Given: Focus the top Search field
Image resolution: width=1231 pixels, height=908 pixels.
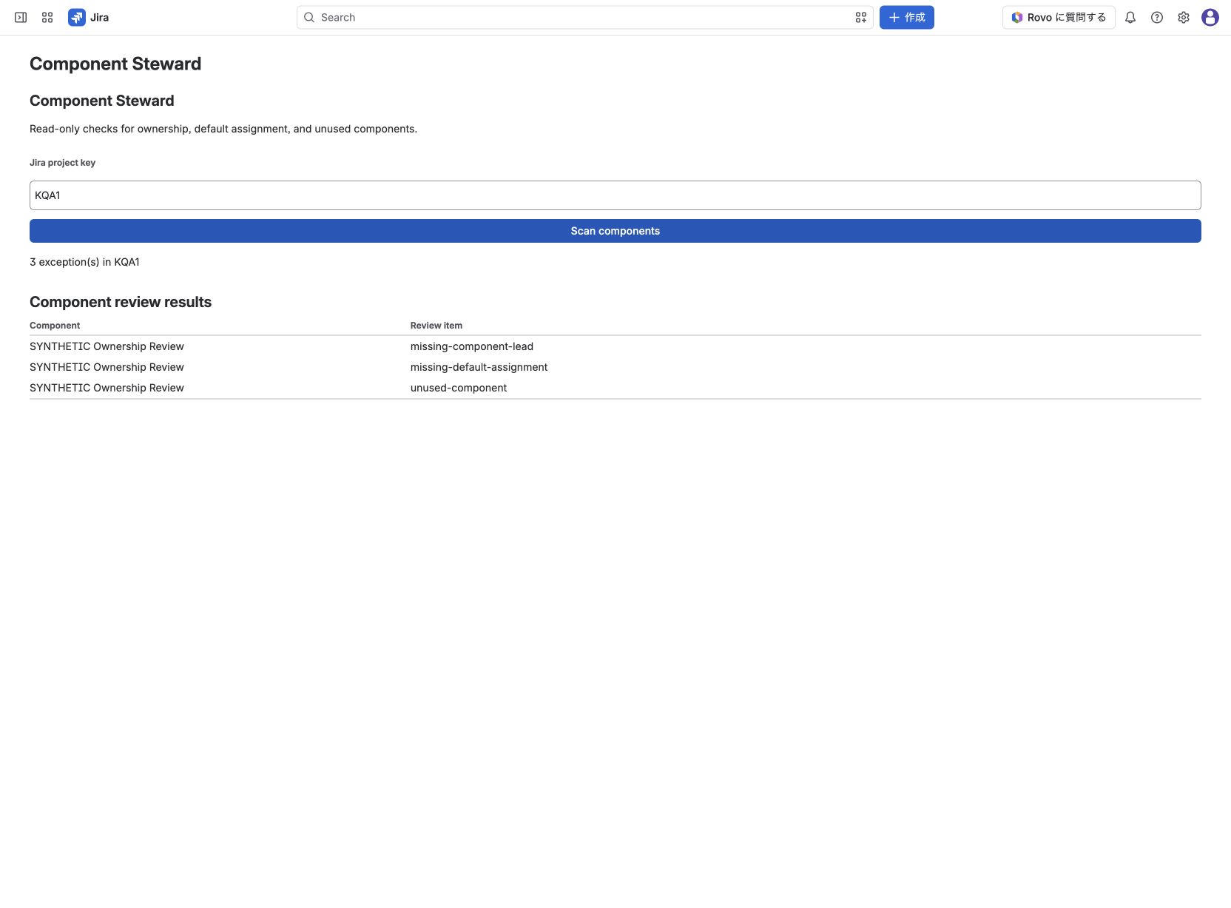Looking at the screenshot, I should tap(584, 17).
